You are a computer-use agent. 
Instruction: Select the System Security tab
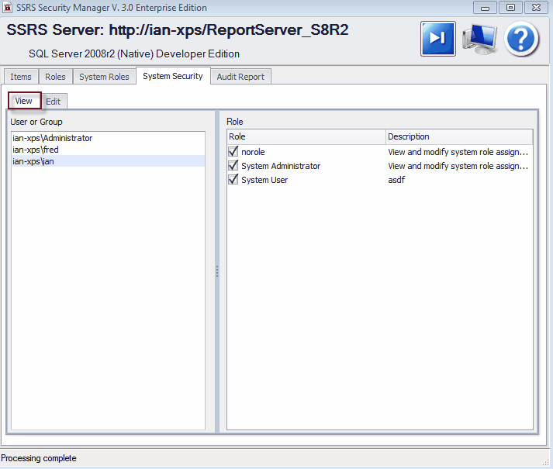(x=173, y=76)
